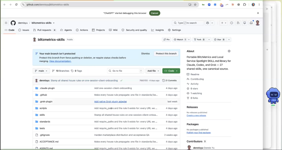Open the View documentation link

[x=60, y=61]
